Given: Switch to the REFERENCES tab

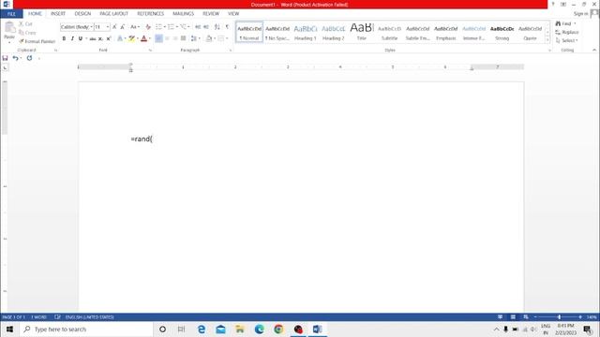Looking at the screenshot, I should 150,14.
